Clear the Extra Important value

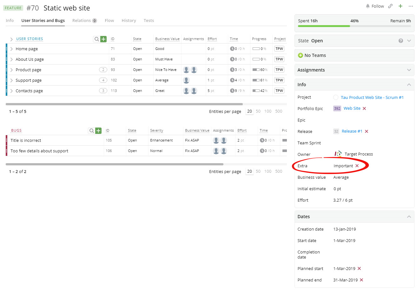pos(357,166)
